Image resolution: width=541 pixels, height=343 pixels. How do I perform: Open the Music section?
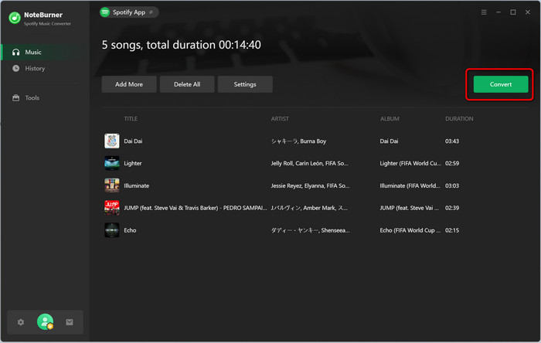tap(45, 52)
